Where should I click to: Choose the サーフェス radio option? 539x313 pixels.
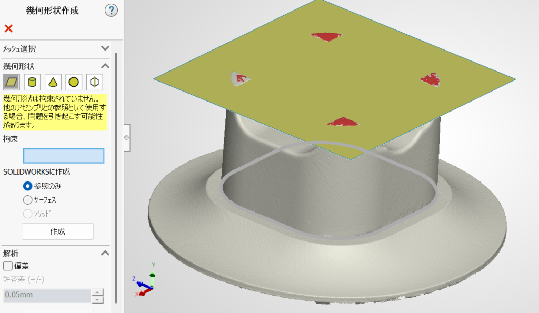(27, 200)
